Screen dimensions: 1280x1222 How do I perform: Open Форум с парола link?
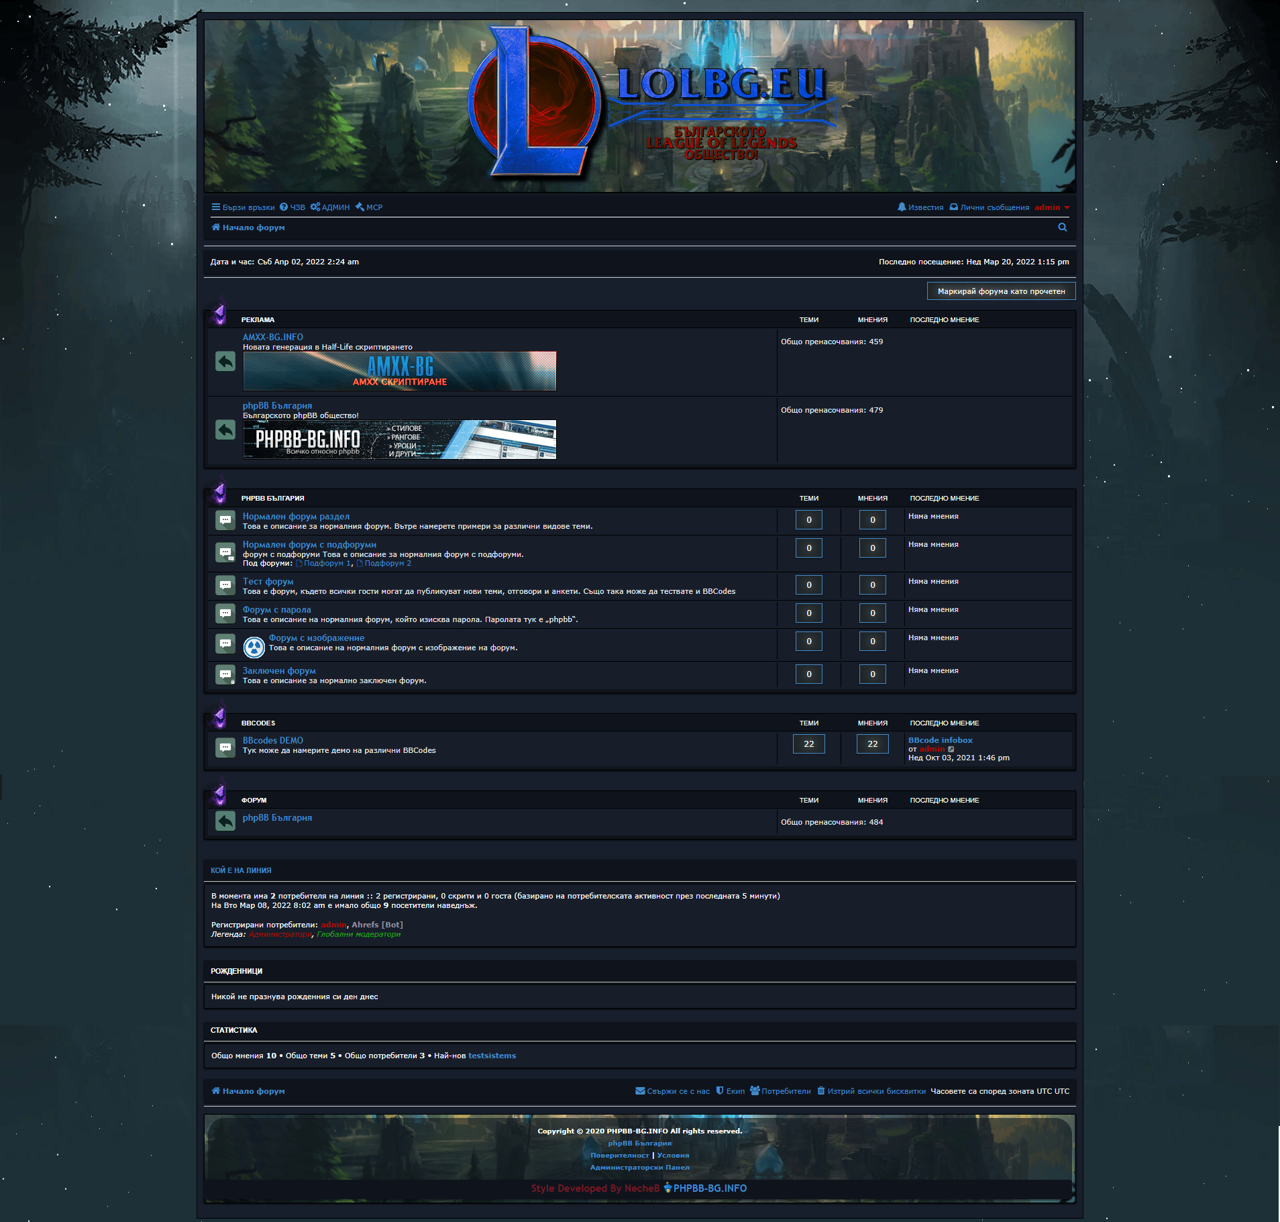276,609
